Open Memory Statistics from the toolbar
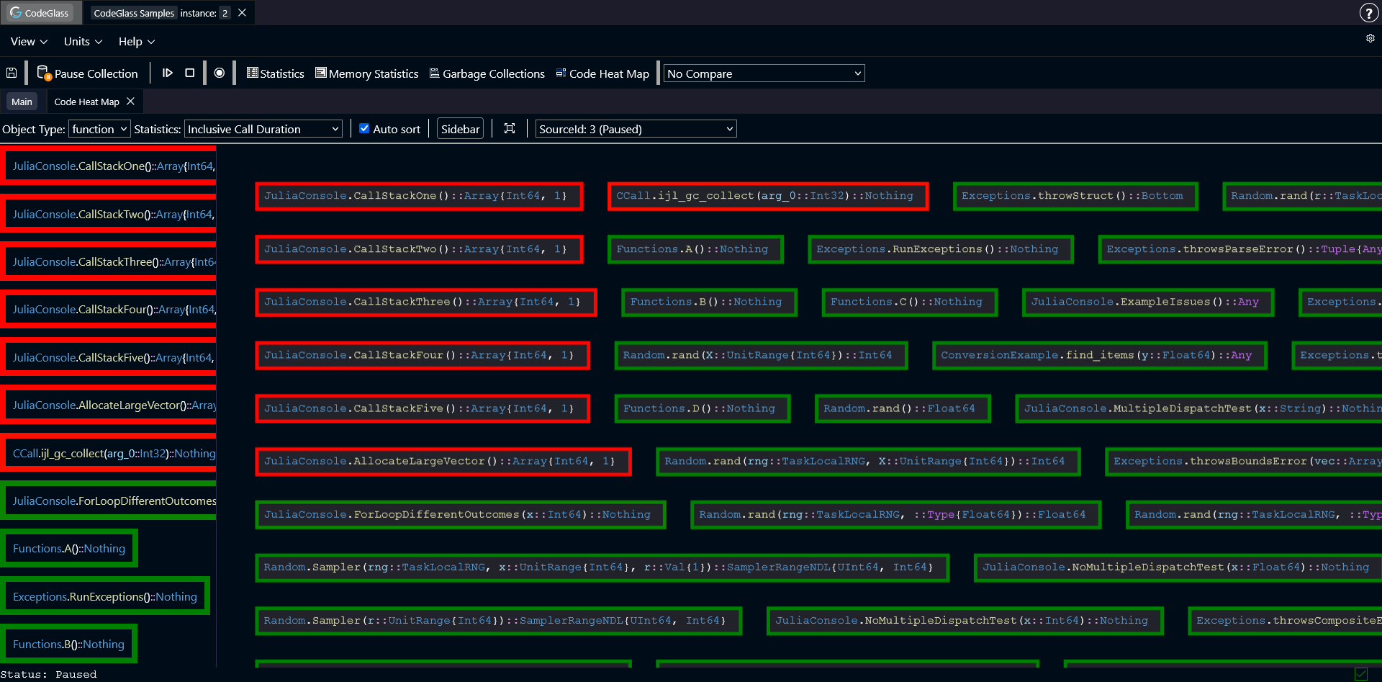Image resolution: width=1382 pixels, height=682 pixels. coord(366,73)
